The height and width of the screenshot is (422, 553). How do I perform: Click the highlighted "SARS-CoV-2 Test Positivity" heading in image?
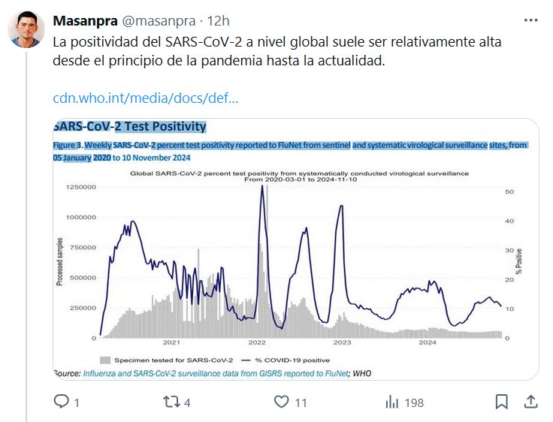129,127
